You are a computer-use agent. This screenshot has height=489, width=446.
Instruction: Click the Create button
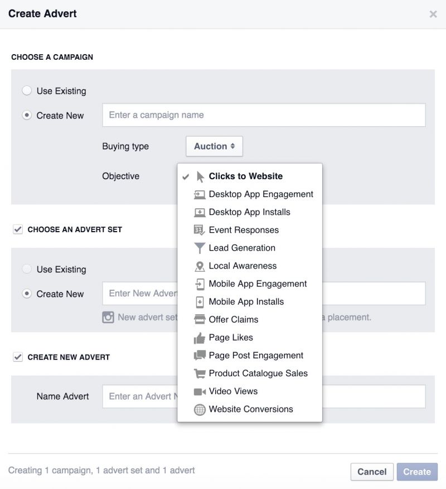coord(417,471)
